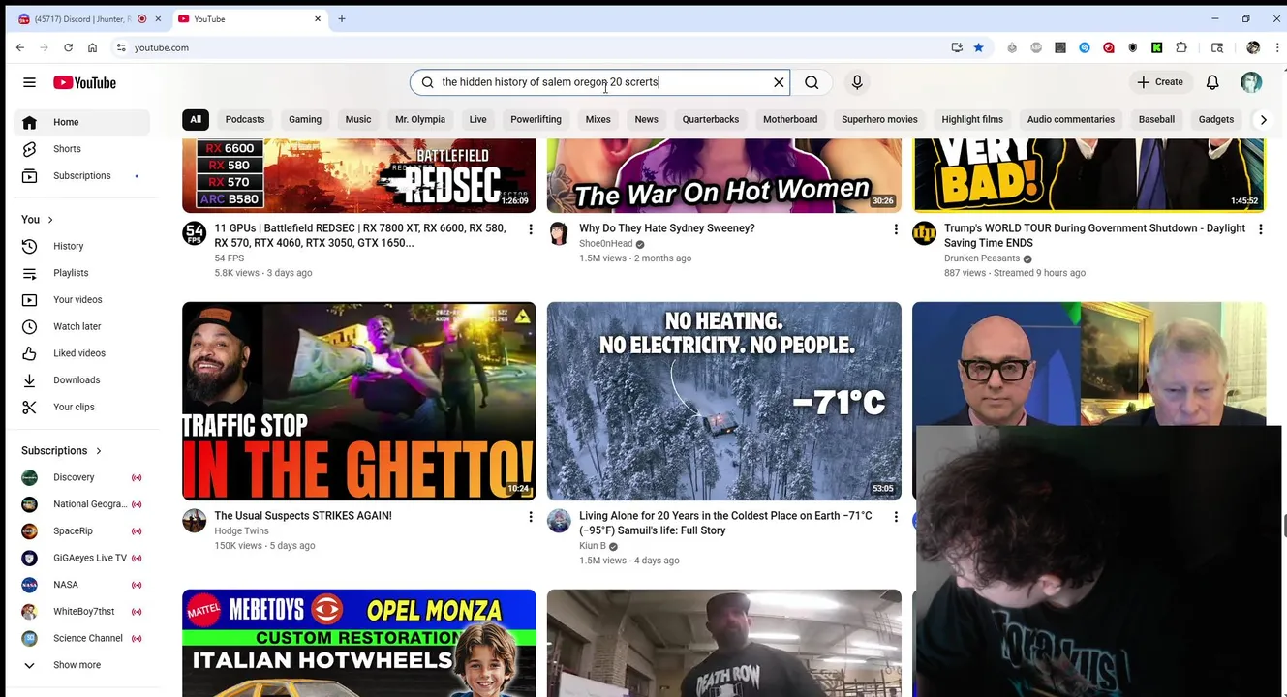Open a new browser tab
The height and width of the screenshot is (697, 1287).
click(342, 18)
